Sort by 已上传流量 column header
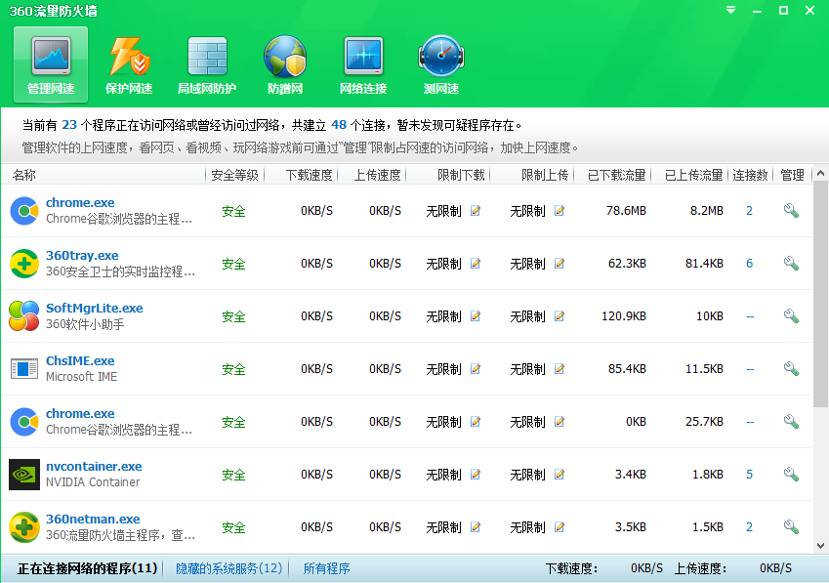The height and width of the screenshot is (583, 829). [693, 175]
